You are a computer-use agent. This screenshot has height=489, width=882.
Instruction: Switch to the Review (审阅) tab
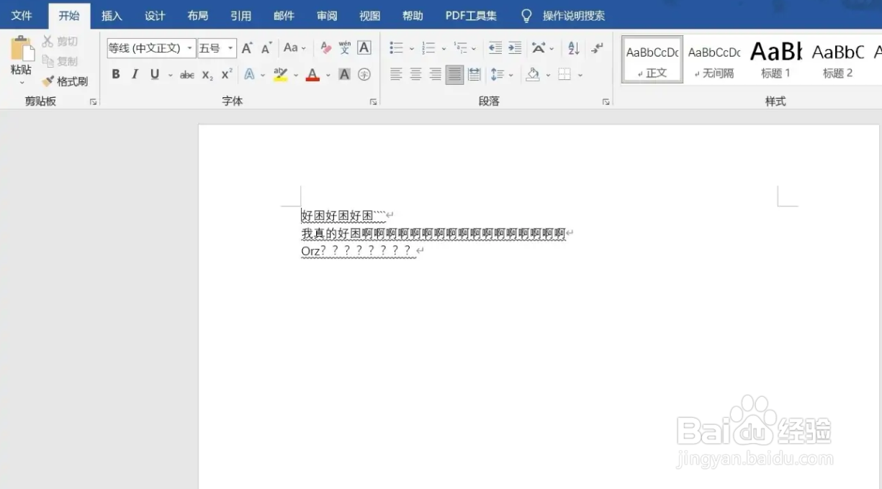click(x=327, y=15)
